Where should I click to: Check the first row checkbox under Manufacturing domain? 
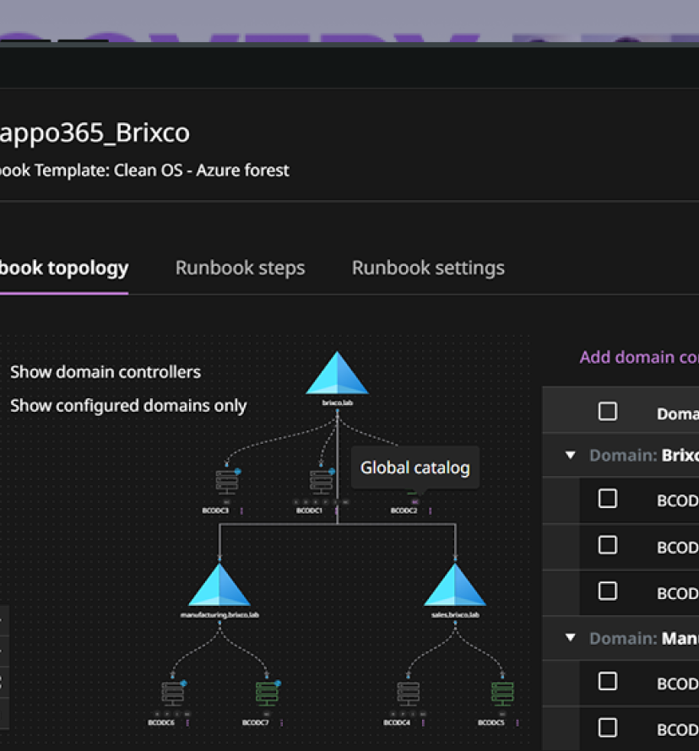pyautogui.click(x=607, y=682)
